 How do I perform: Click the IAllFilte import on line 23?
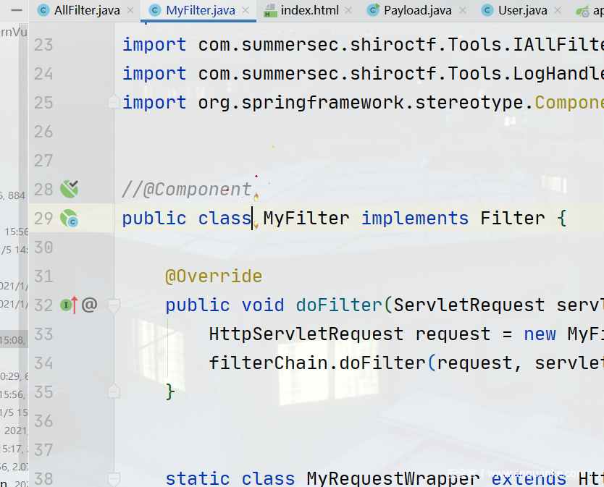tap(558, 44)
